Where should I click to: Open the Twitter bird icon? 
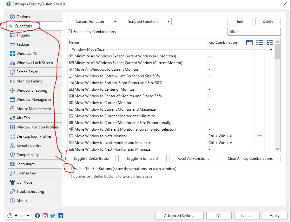pyautogui.click(x=53, y=216)
